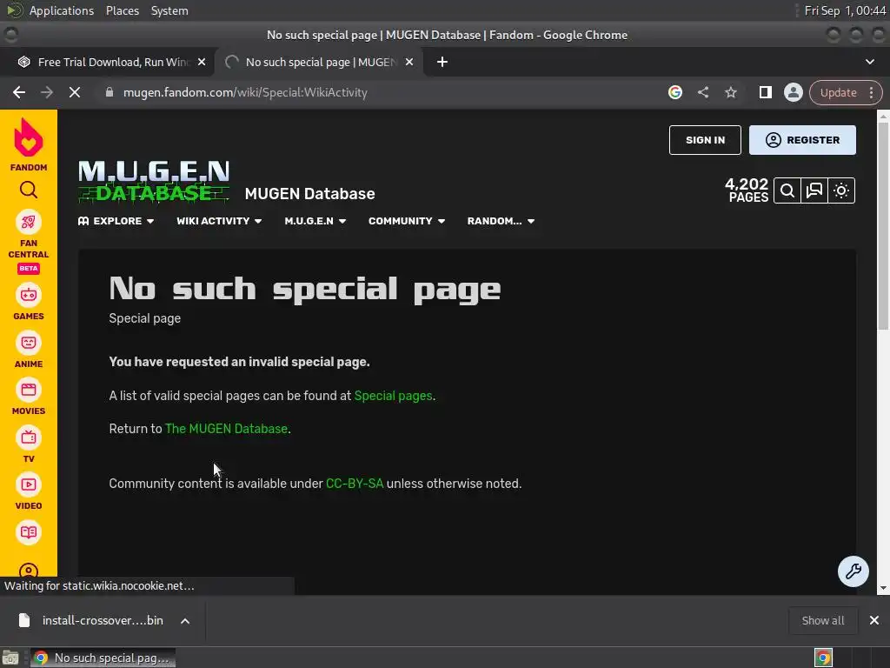
Task: Bookmark this page with star icon
Action: (x=731, y=92)
